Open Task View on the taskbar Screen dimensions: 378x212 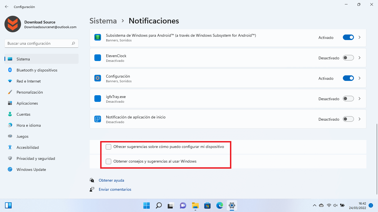[x=171, y=205]
